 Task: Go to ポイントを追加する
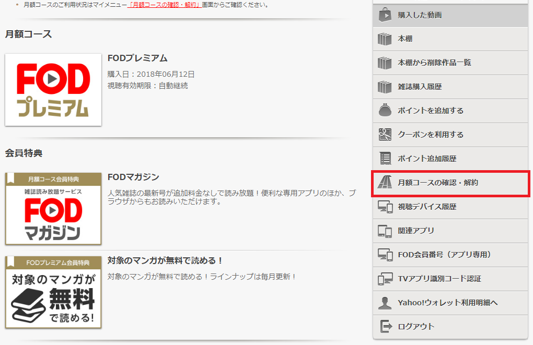450,111
